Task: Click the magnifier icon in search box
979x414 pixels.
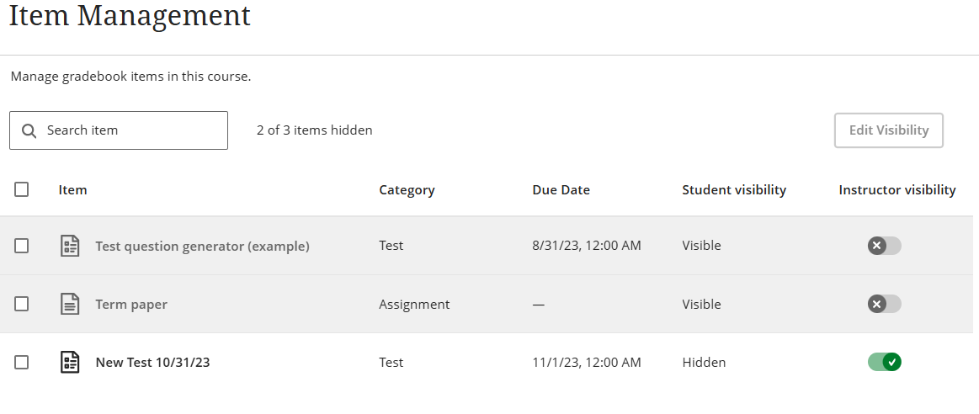Action: 29,130
